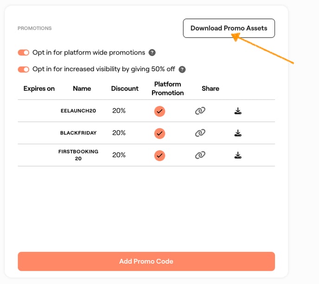Click the Expires on column header
The width and height of the screenshot is (319, 284).
click(x=39, y=88)
